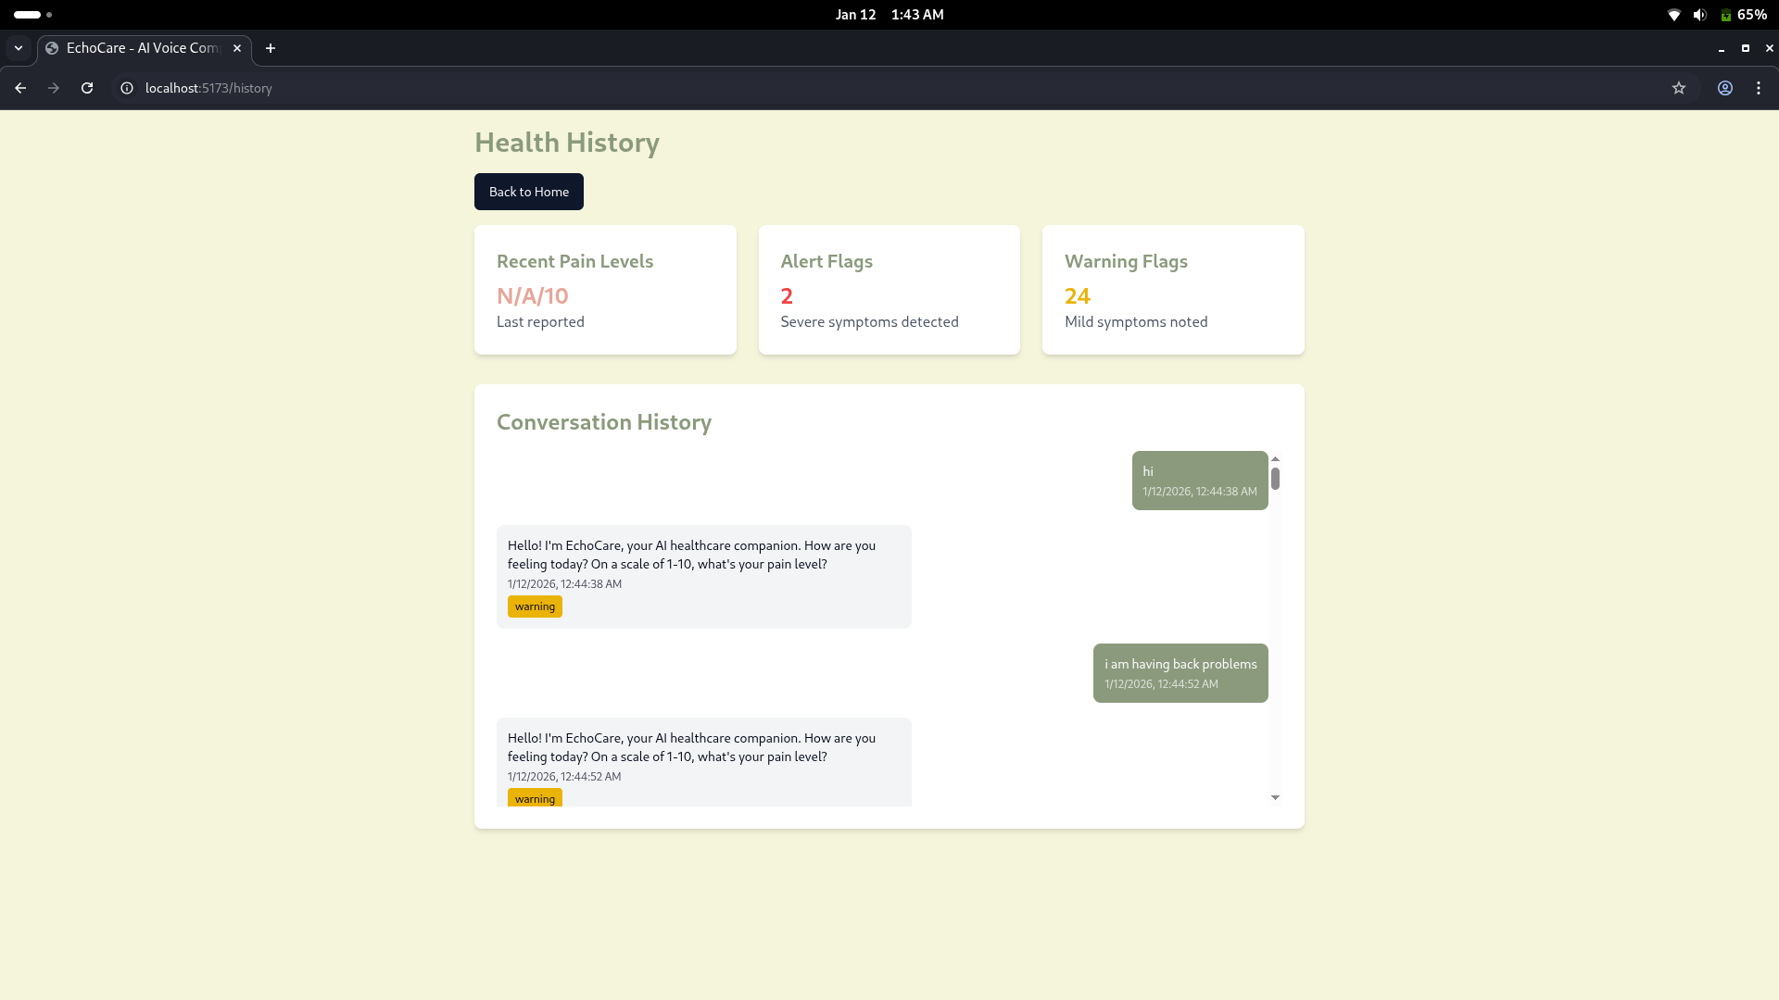Click the browser forward arrow
1779x1000 pixels.
point(54,88)
